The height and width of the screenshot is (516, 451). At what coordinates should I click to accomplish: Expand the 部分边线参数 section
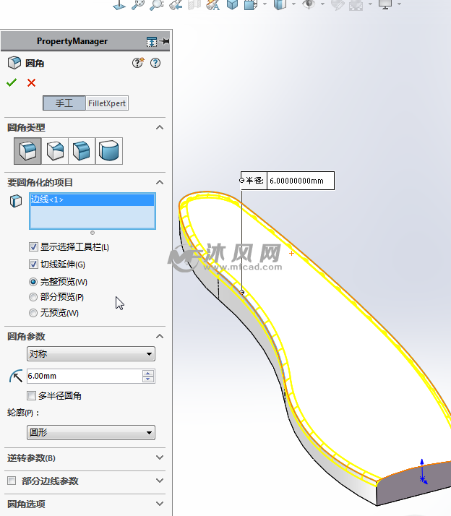click(x=160, y=481)
